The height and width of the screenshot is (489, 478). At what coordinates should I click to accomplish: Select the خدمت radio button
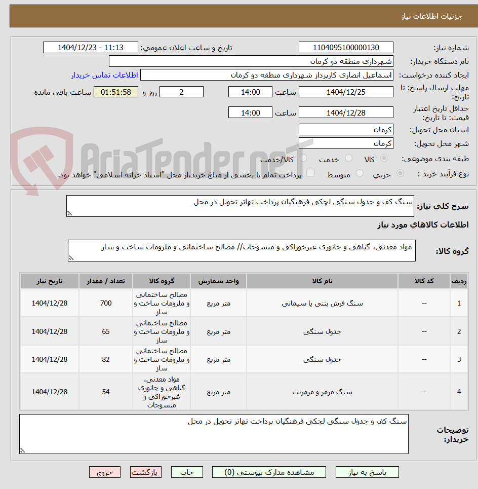[349, 158]
